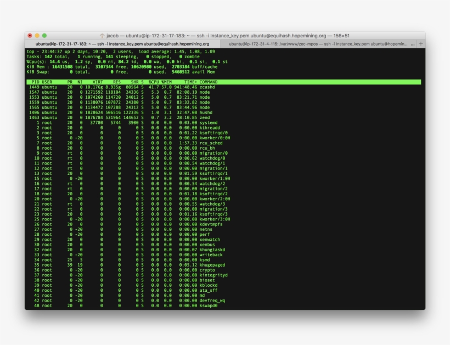450x345 pixels.
Task: Click the crypto process row
Action: [x=121, y=270]
